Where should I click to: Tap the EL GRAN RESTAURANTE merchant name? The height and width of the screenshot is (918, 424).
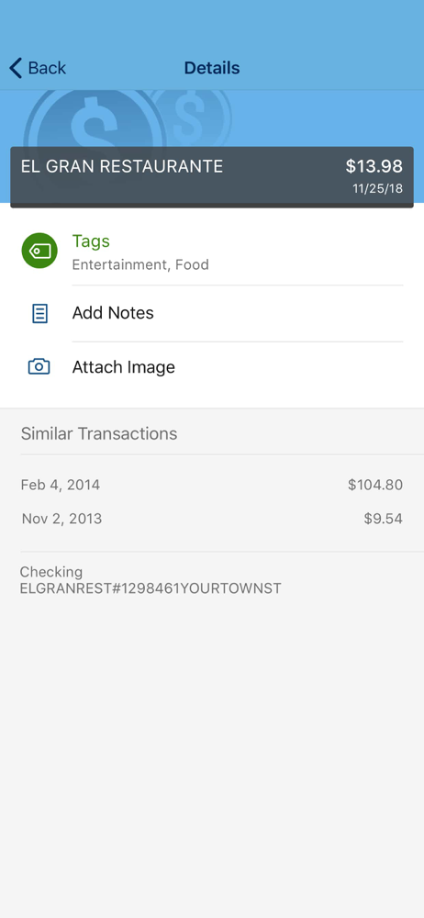point(122,166)
